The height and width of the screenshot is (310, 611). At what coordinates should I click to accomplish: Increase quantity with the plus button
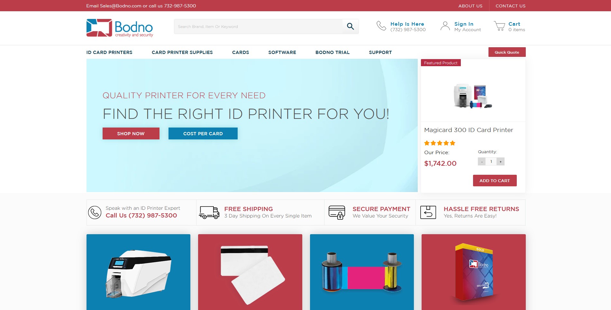coord(500,162)
